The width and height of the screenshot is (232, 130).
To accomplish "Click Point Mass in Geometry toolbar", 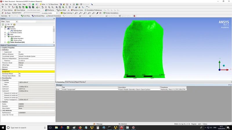I will (26, 16).
